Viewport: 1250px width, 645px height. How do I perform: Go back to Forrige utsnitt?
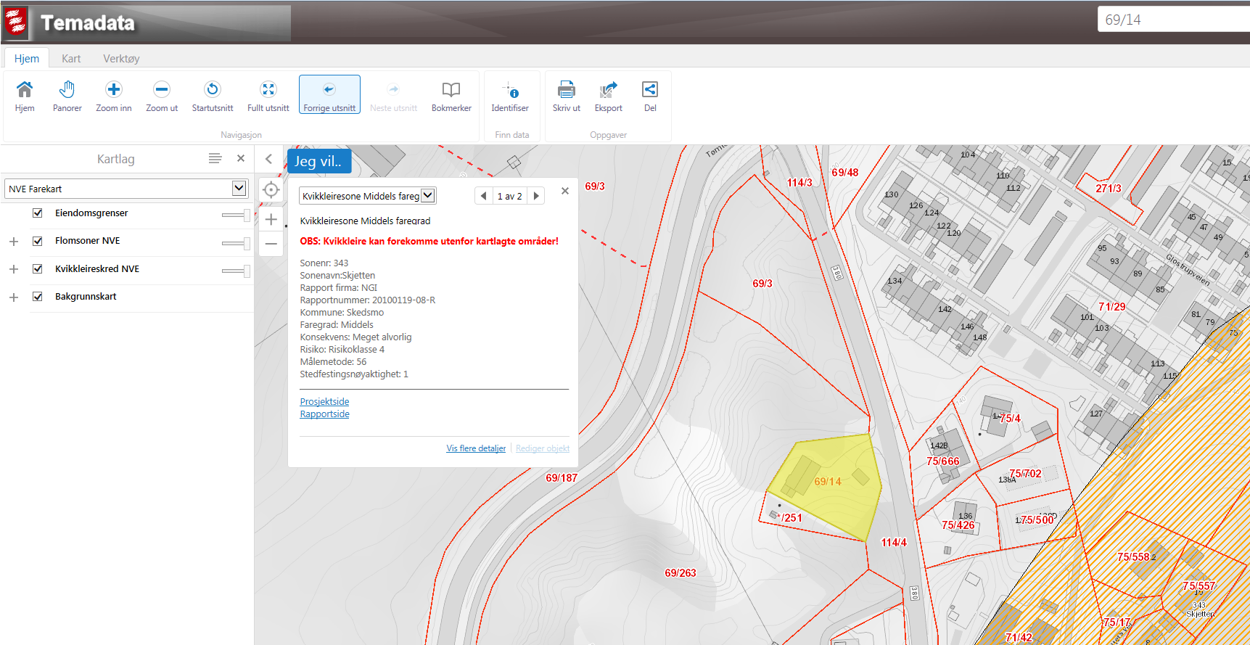coord(329,95)
